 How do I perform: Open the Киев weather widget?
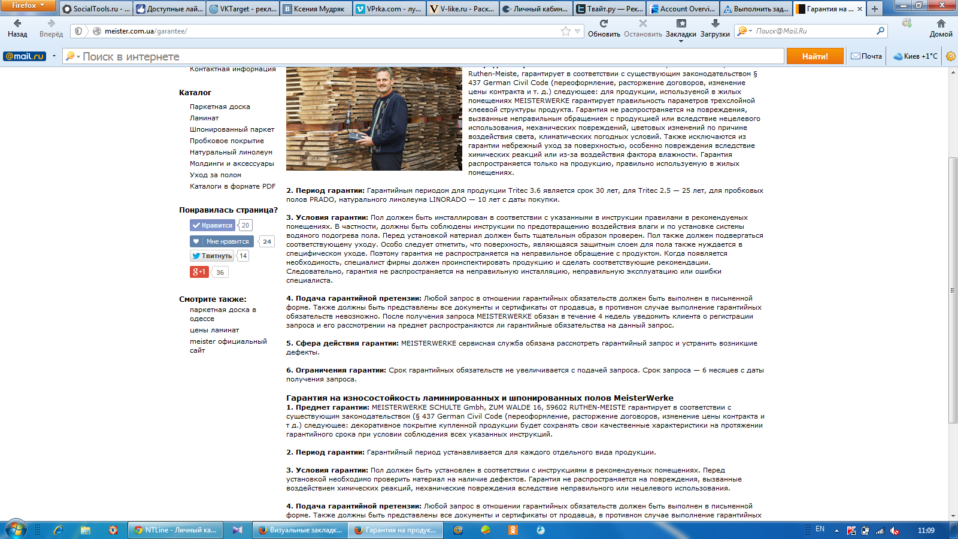tap(915, 56)
